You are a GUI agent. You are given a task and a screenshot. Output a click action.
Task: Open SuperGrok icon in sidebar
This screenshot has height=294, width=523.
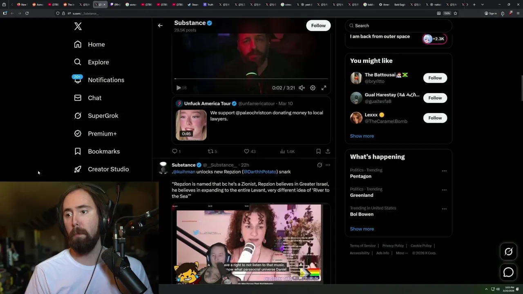(78, 116)
